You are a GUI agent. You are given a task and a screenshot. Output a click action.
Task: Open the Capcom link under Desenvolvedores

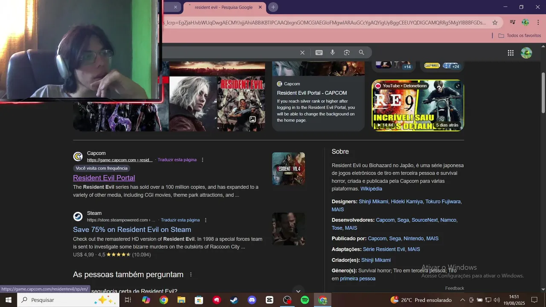[x=385, y=220]
